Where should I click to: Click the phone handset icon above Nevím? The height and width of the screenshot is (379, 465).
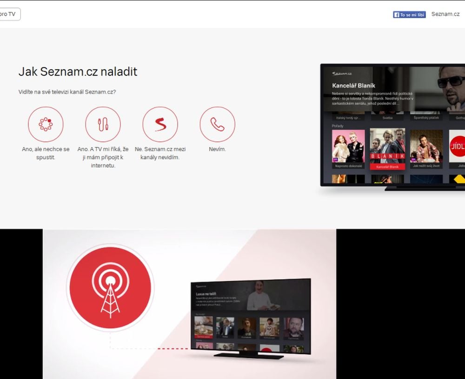tap(217, 124)
